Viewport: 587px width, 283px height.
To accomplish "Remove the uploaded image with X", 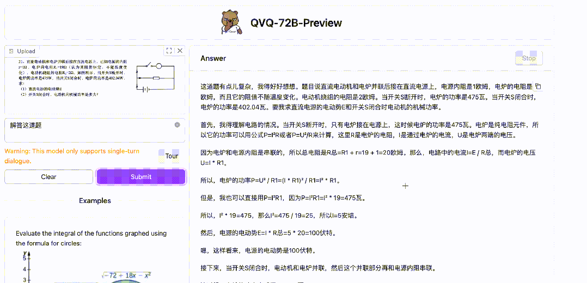I will pos(180,51).
